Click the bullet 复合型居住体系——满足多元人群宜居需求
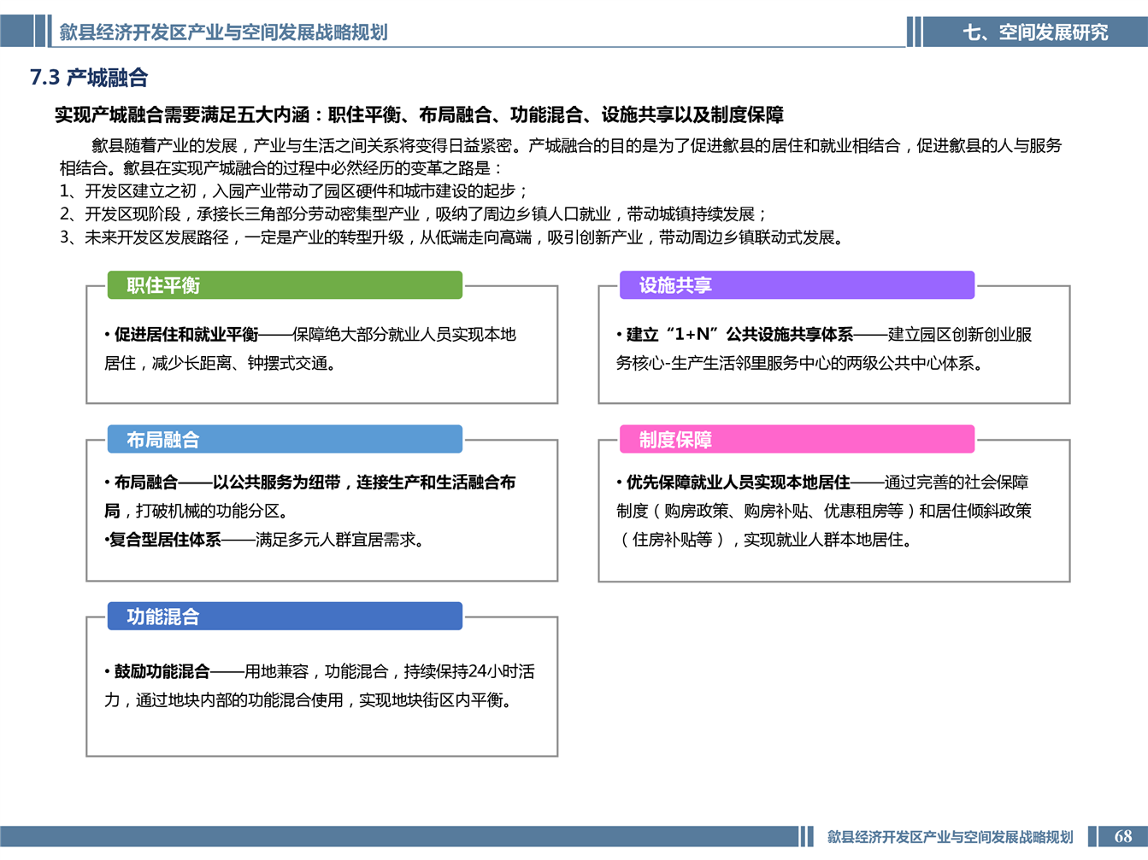This screenshot has height=860, width=1148. coord(265,540)
